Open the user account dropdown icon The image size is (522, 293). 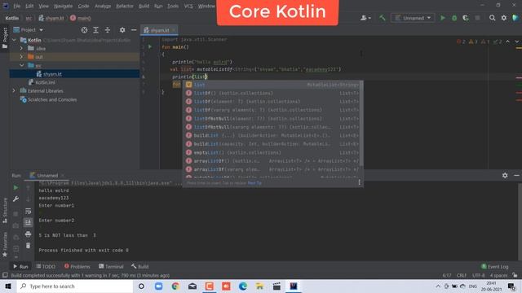point(365,18)
